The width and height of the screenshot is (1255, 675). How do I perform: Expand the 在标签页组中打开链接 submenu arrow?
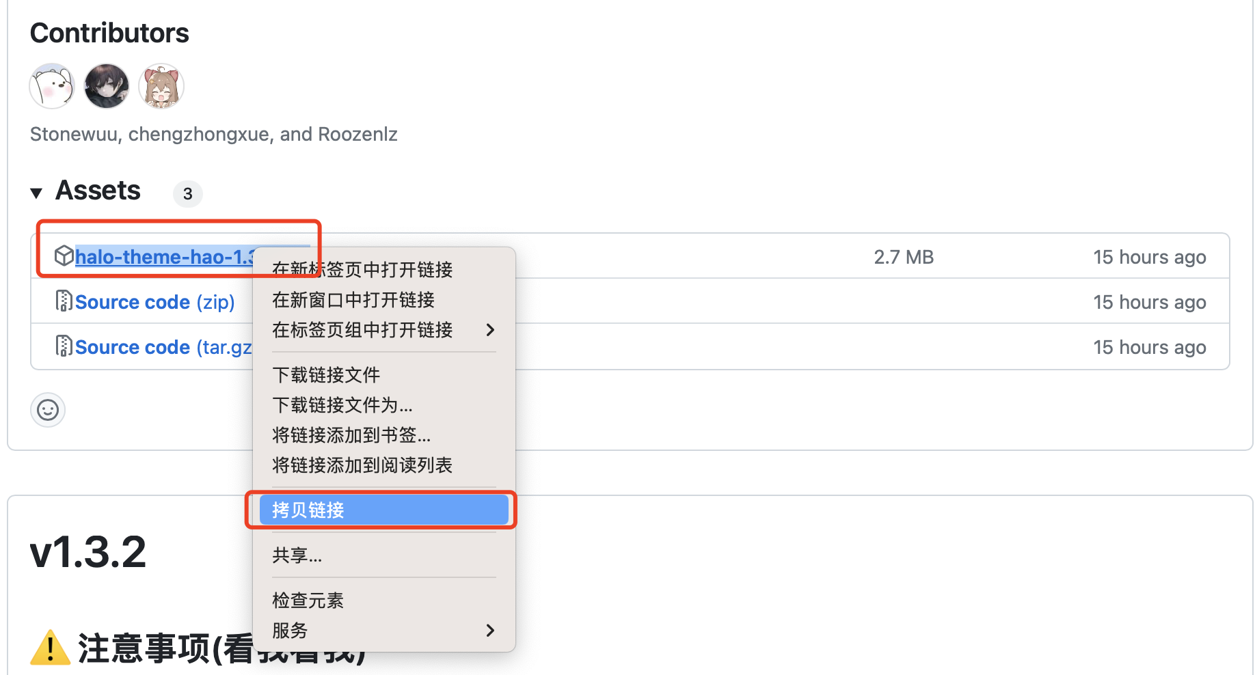[490, 330]
